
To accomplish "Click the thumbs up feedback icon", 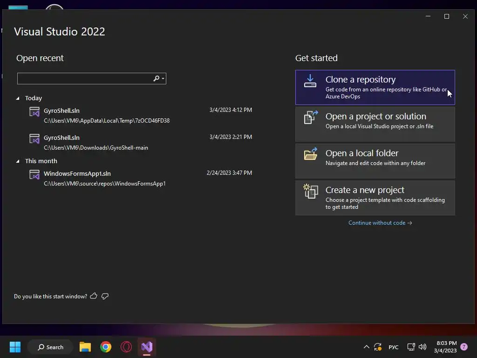I will point(94,296).
